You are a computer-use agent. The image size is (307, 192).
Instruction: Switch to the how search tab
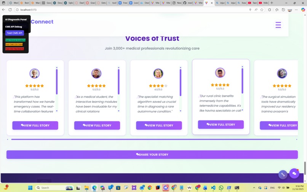pos(241,3)
